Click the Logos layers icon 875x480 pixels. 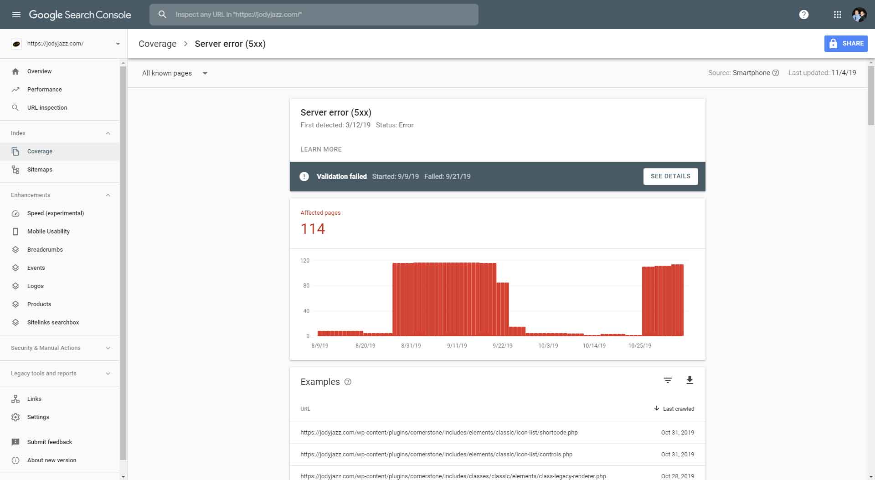tap(15, 286)
